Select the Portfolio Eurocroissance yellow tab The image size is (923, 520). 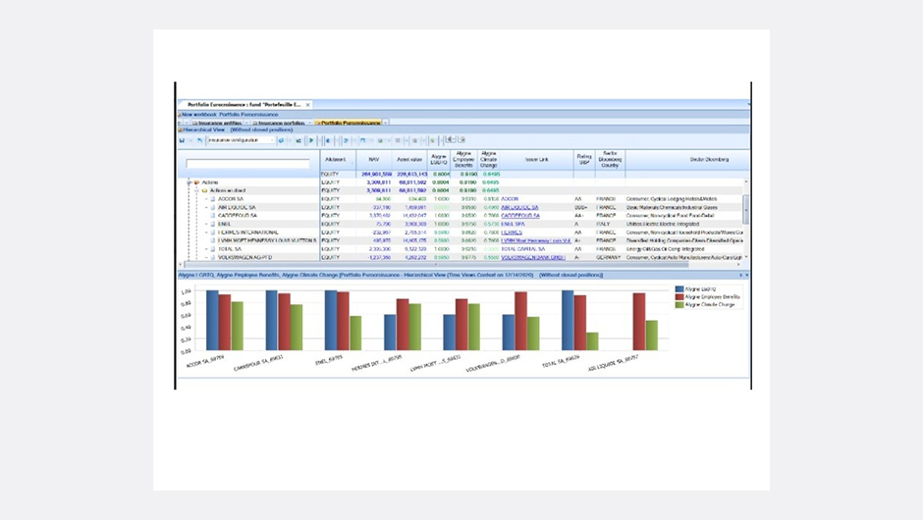350,123
